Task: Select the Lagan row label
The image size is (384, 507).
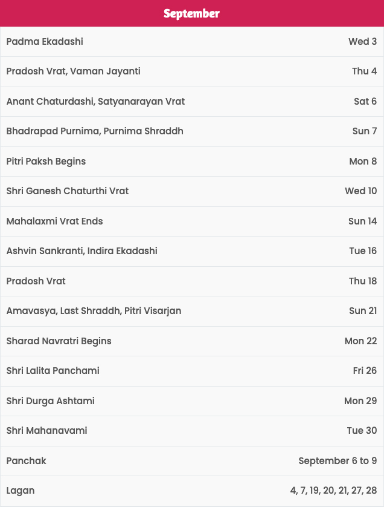Action: [21, 491]
